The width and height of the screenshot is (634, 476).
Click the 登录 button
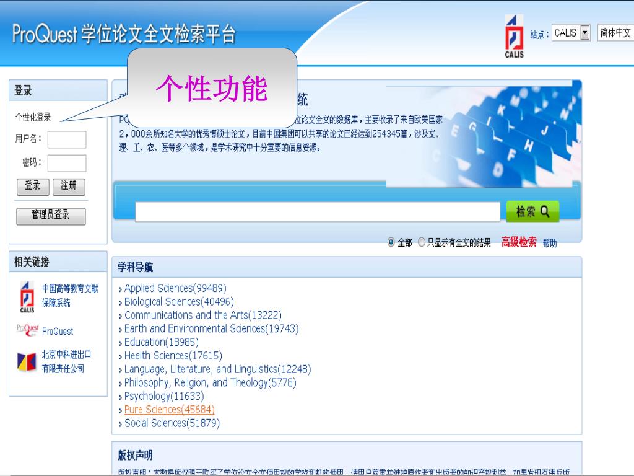[x=33, y=187]
